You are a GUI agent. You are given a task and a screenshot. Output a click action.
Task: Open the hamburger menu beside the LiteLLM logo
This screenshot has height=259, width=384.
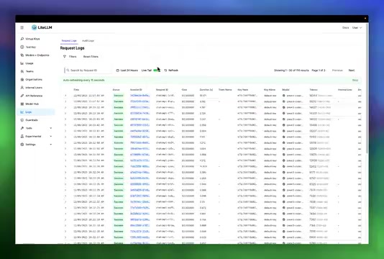pyautogui.click(x=22, y=27)
